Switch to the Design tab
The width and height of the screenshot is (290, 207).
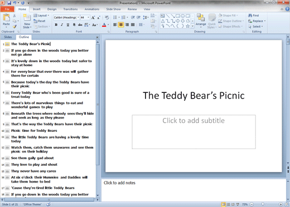pyautogui.click(x=52, y=9)
